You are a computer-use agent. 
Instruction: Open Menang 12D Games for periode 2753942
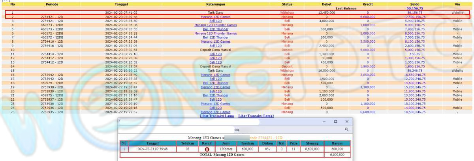pos(215,75)
